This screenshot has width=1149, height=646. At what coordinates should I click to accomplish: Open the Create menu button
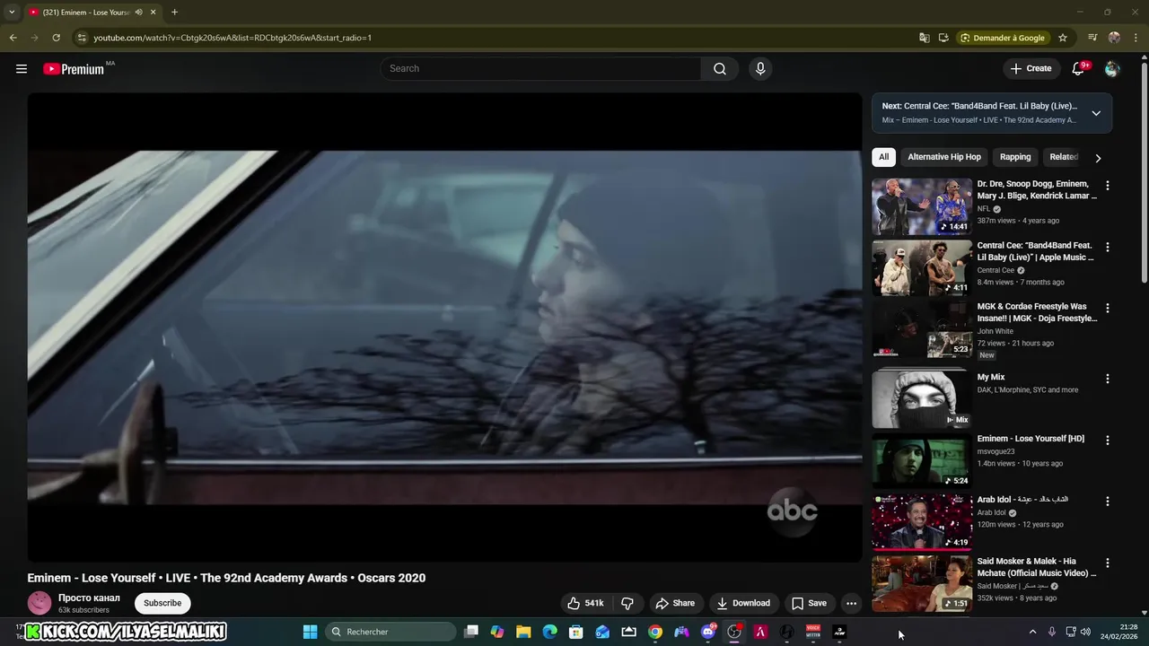point(1031,69)
